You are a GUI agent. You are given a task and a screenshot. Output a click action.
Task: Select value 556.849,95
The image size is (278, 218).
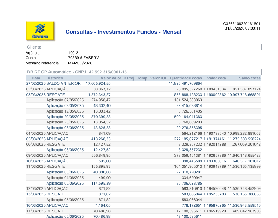click(x=101, y=155)
